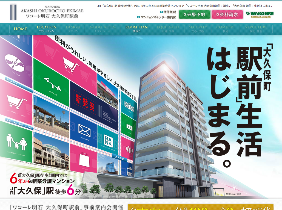Image resolution: width=282 pixels, height=210 pixels.
Task: Go to the LOCATION menu item
Action: pos(47,29)
